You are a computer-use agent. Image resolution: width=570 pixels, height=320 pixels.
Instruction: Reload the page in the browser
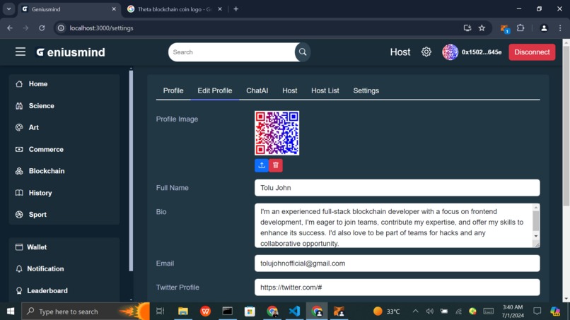pyautogui.click(x=42, y=28)
